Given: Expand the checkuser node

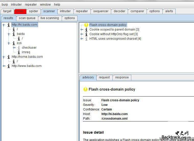Looking at the screenshot, I should point(14,48).
